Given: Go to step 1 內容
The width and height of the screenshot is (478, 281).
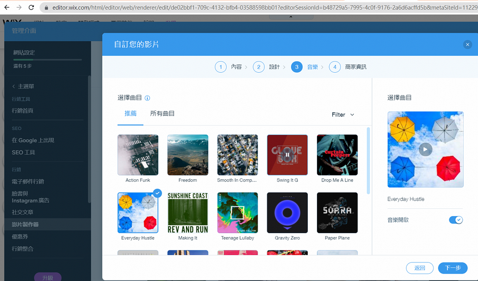Looking at the screenshot, I should pyautogui.click(x=228, y=67).
